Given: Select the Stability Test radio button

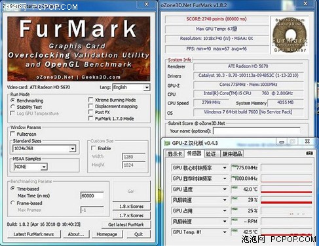Looking at the screenshot, I should click(12, 107).
